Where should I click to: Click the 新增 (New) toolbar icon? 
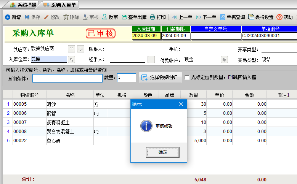coord(8,17)
